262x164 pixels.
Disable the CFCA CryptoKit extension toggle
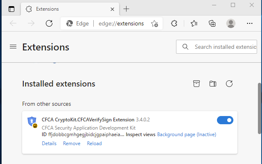225,120
